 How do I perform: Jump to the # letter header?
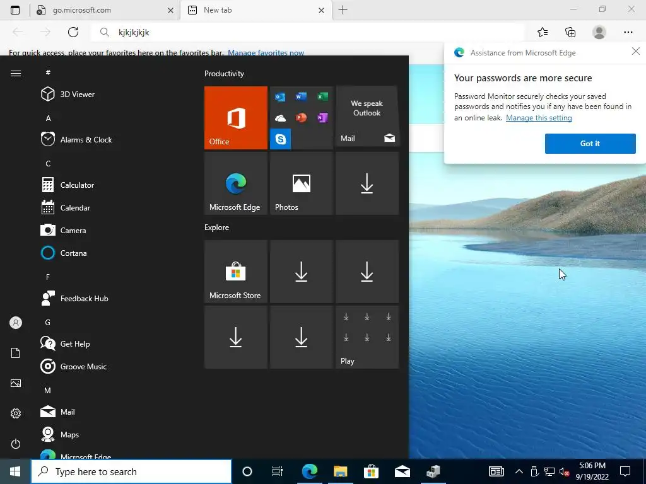coord(48,72)
